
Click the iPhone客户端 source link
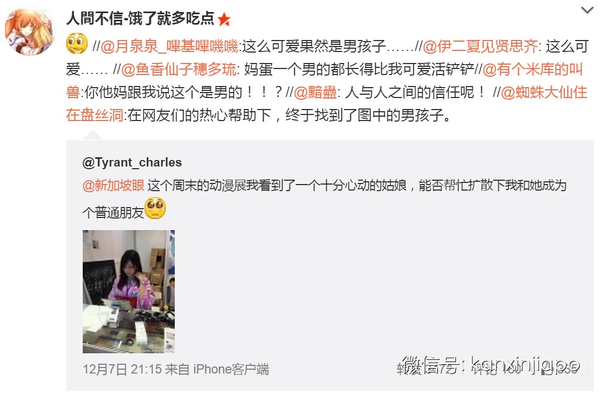(231, 370)
